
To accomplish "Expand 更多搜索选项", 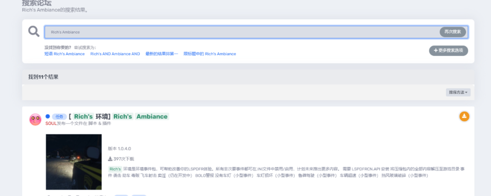I will (448, 50).
